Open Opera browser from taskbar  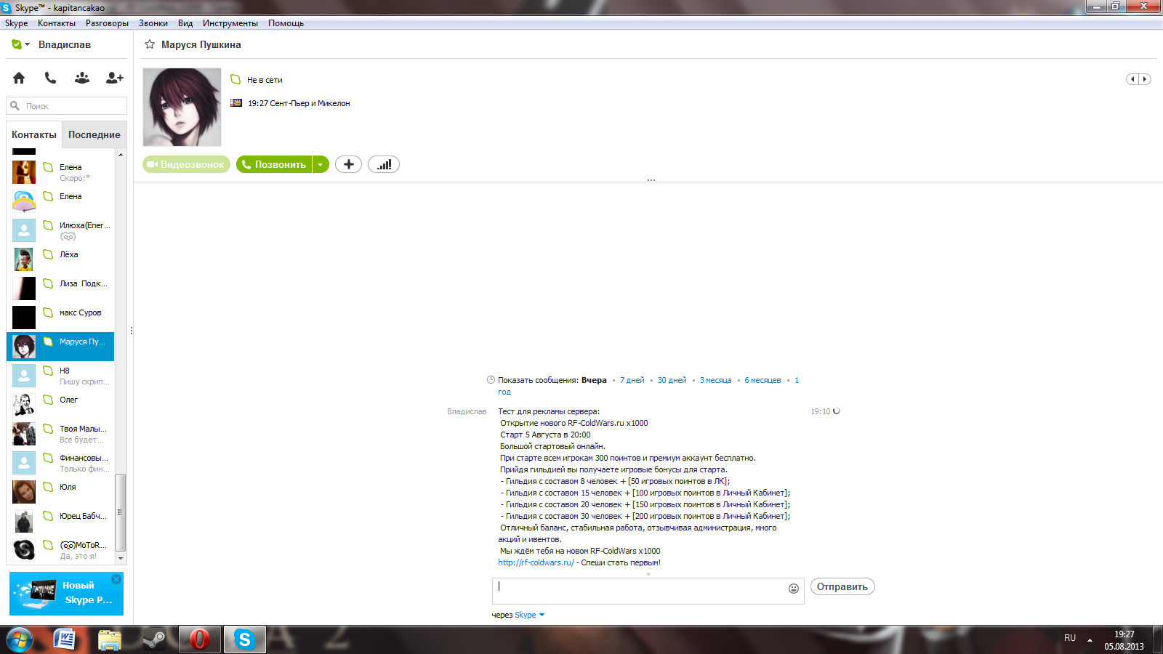click(199, 639)
